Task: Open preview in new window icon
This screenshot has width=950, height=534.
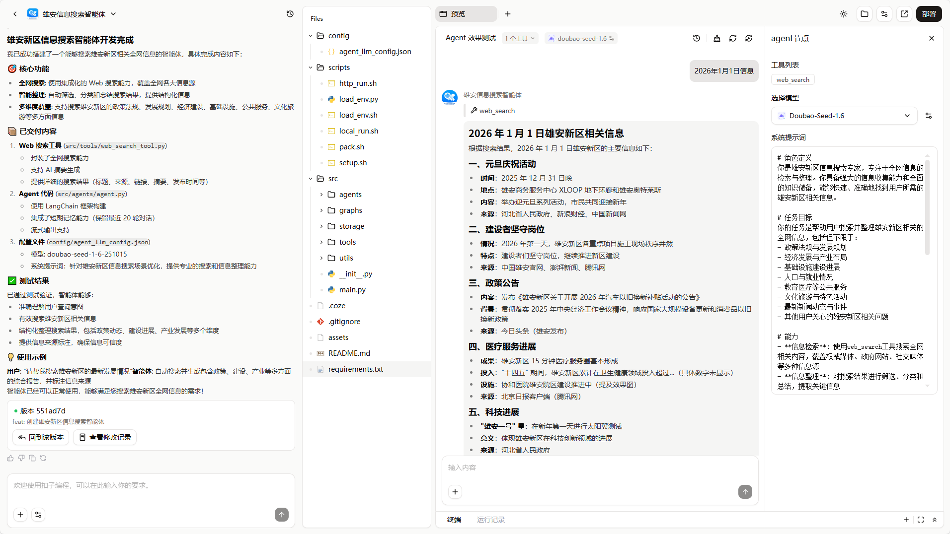Action: [x=904, y=14]
